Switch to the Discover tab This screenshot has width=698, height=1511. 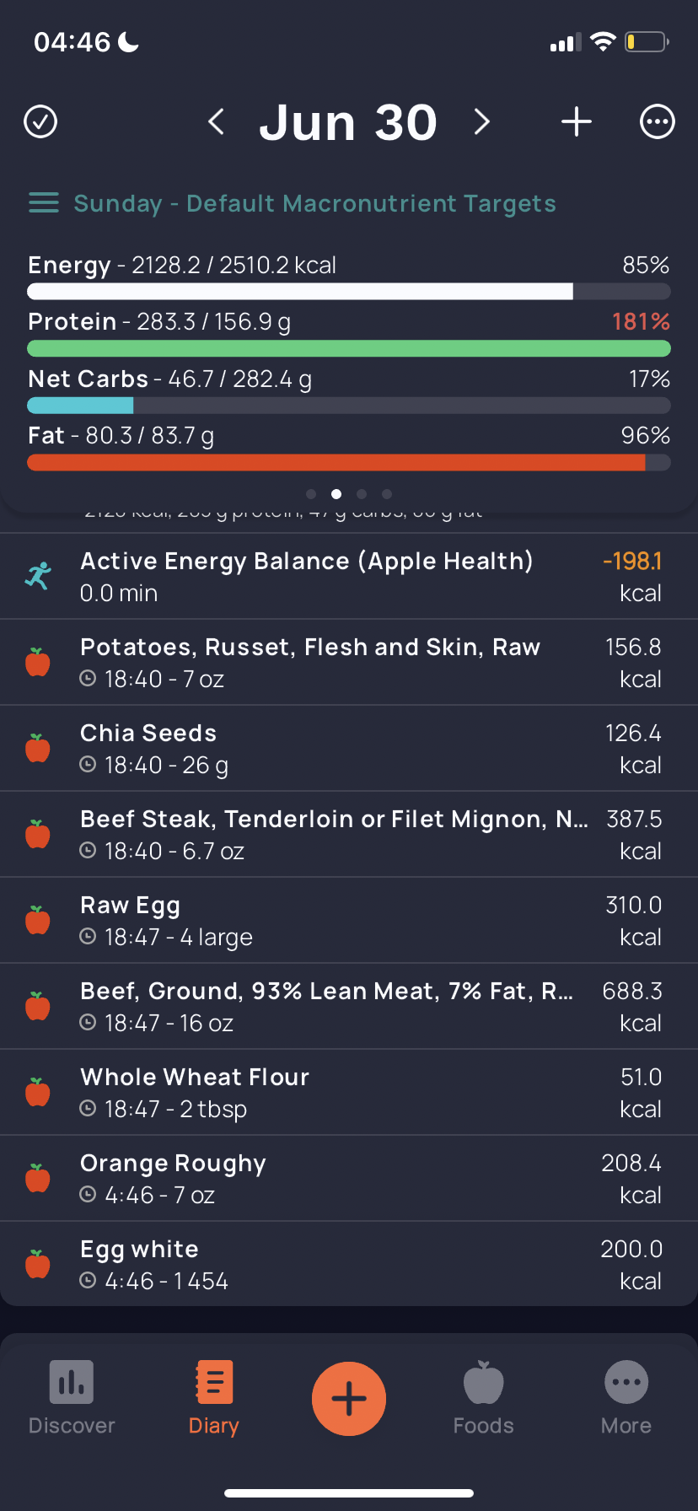tap(72, 1398)
